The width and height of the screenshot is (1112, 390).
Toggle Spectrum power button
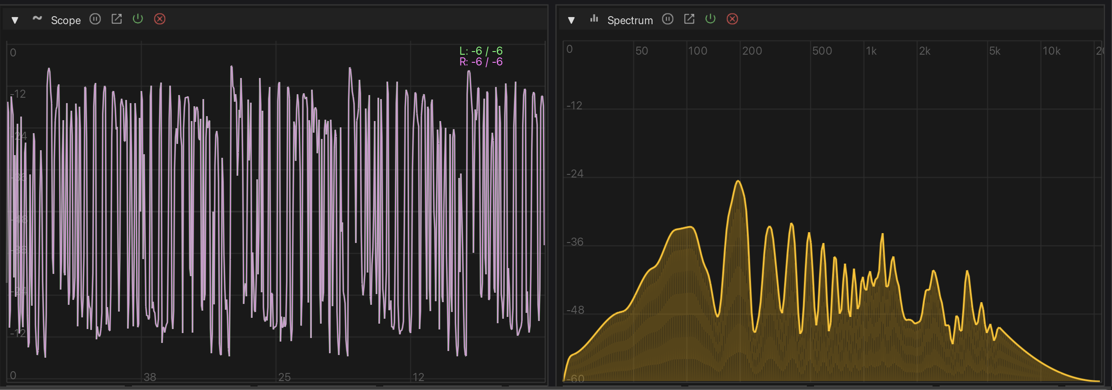(710, 19)
